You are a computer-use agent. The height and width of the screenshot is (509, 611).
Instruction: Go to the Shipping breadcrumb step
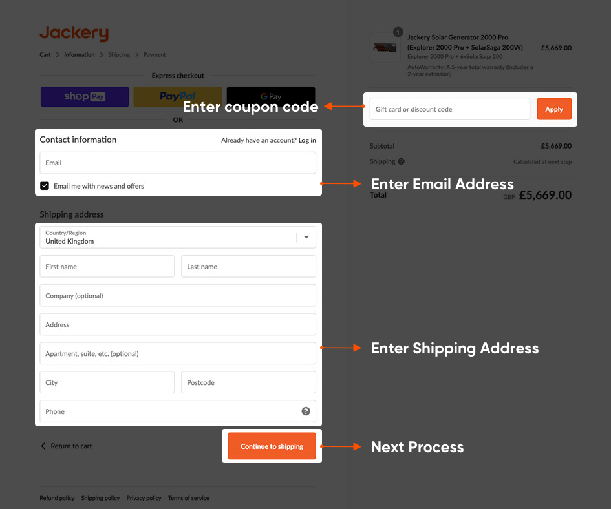point(119,55)
